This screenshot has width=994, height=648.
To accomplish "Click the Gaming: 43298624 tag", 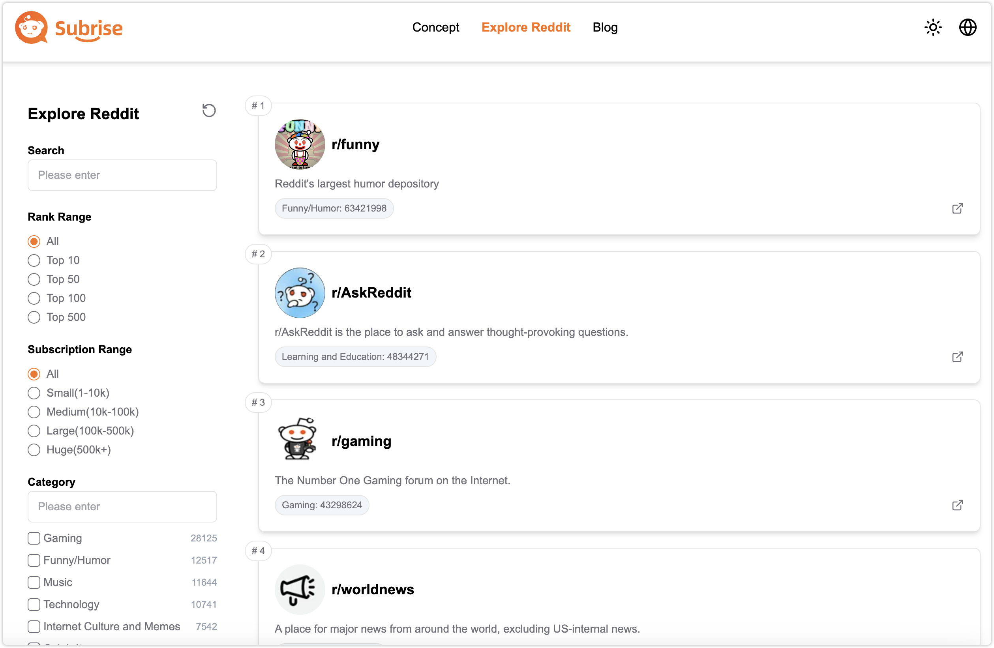I will click(322, 505).
